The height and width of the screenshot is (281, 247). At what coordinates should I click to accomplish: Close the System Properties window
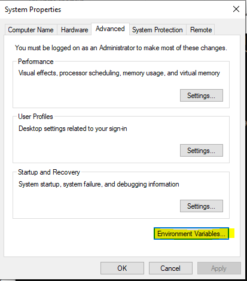click(x=236, y=9)
